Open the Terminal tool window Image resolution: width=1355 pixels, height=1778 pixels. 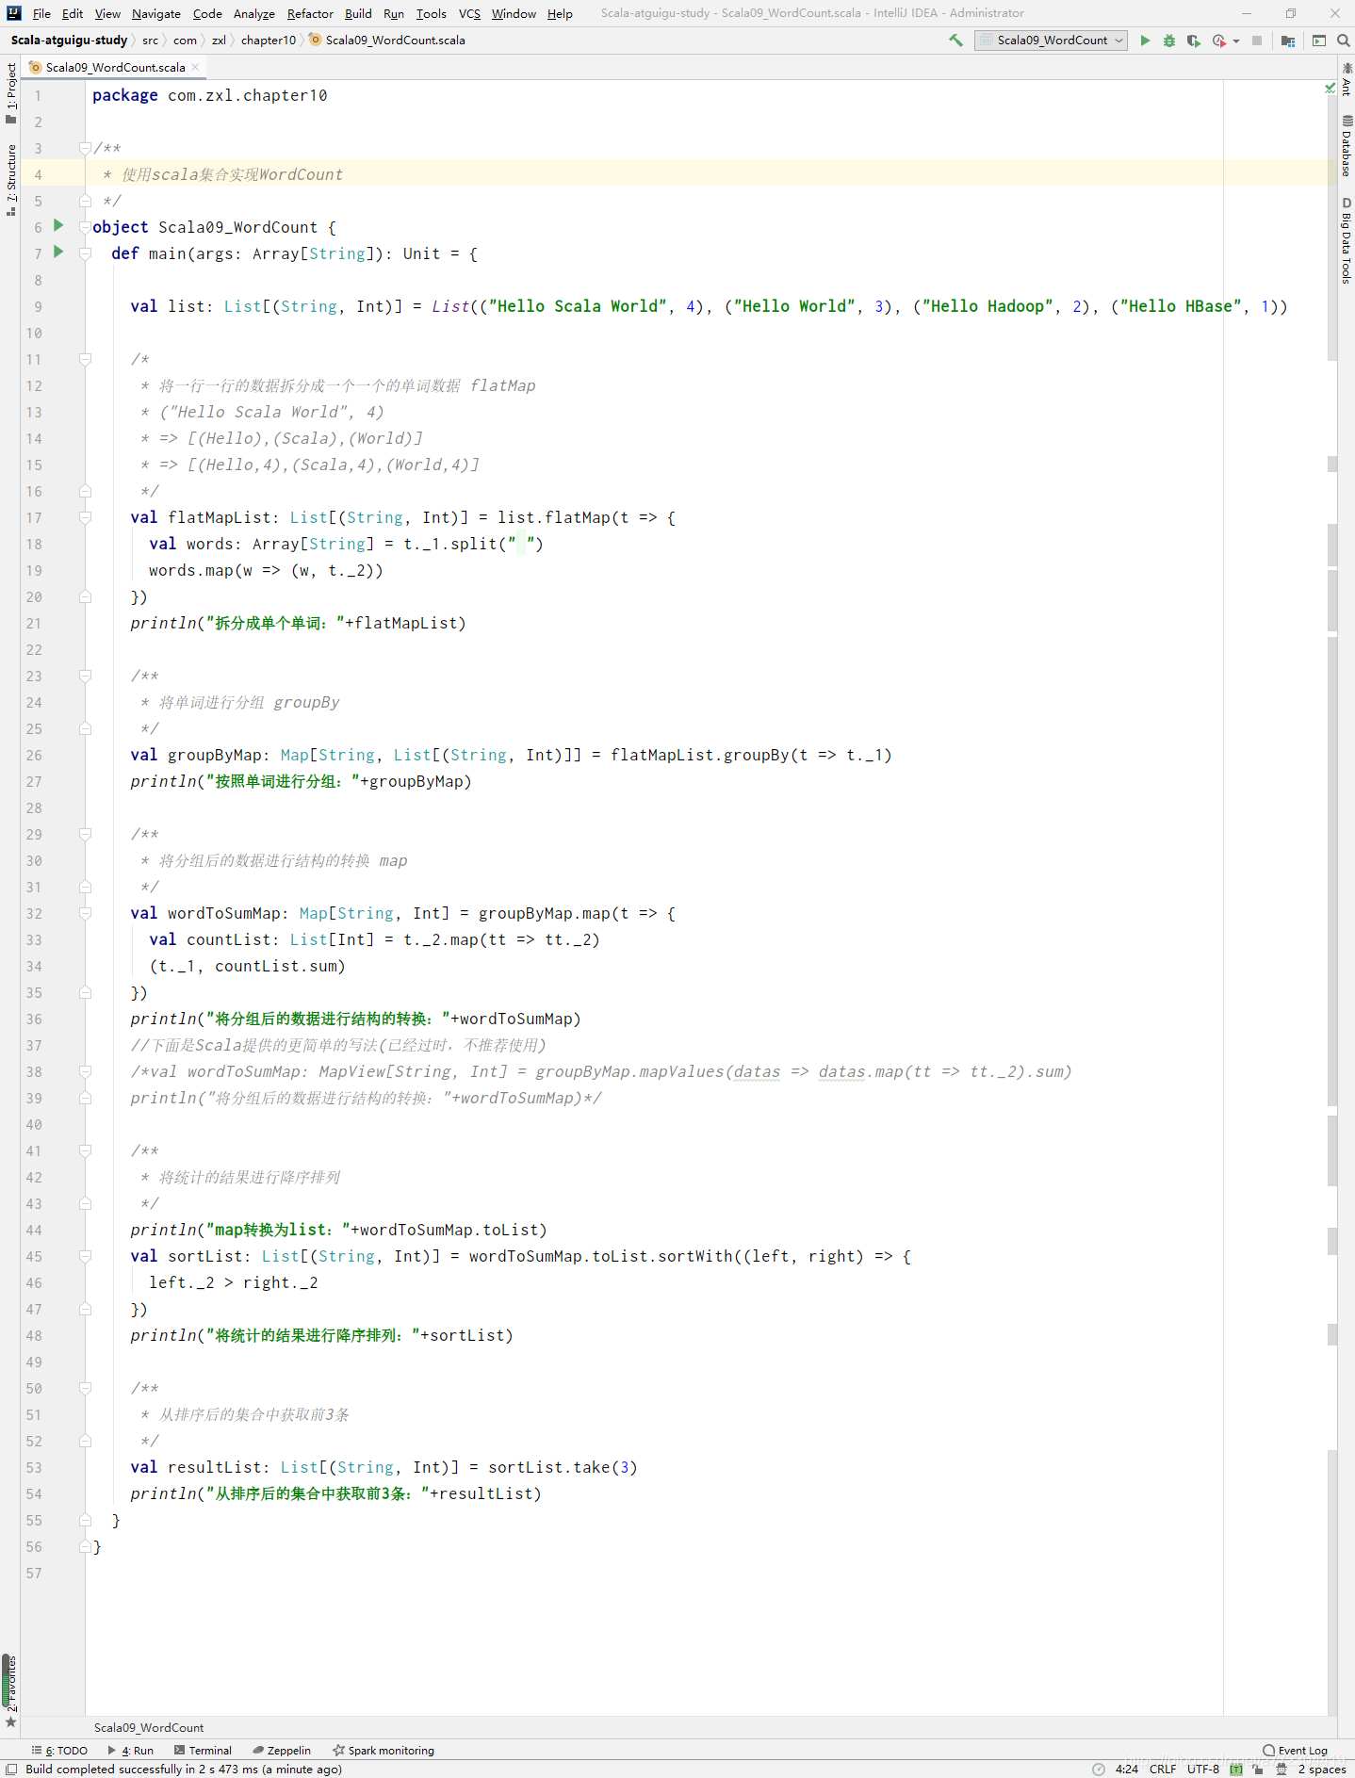pos(203,1751)
